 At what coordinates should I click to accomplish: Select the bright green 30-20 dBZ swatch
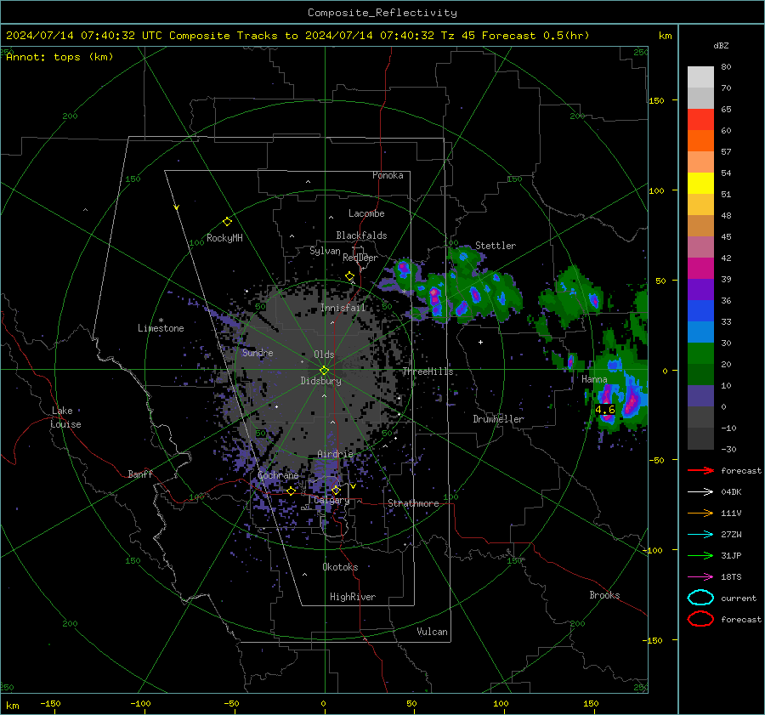coord(700,354)
